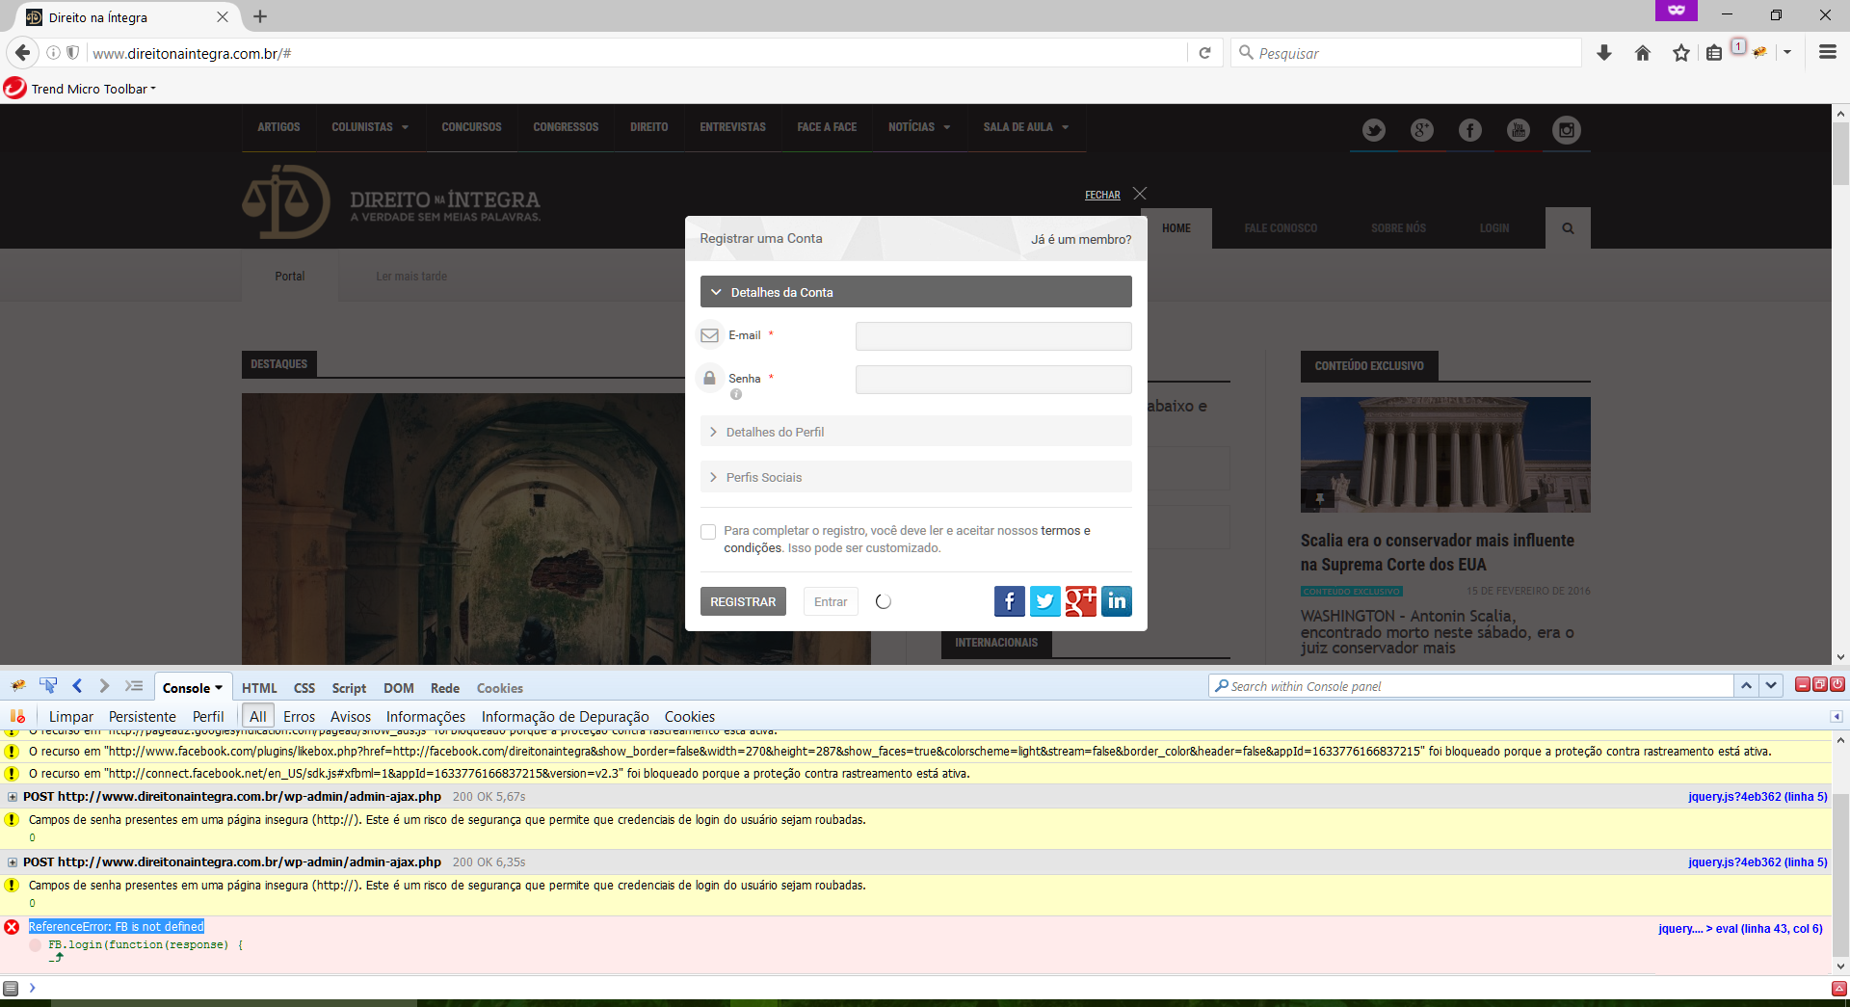Switch to the Firebug Script tab
1850x1007 pixels.
tap(349, 688)
